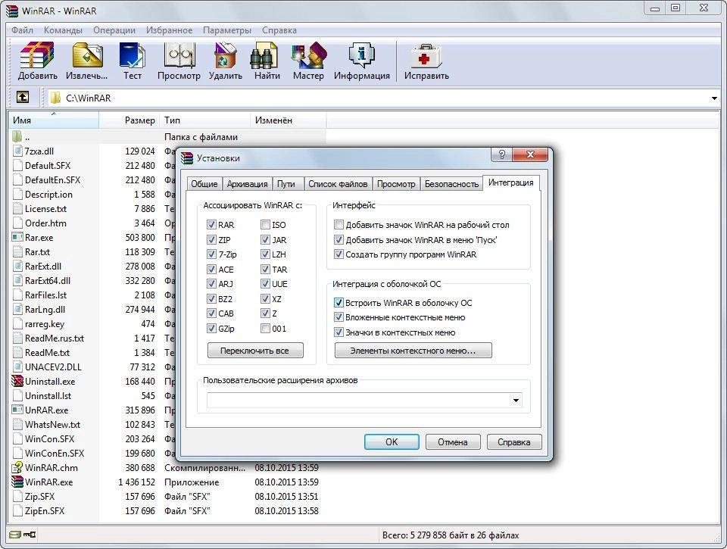Screen dimensions: 727x549
Task: Open the Параметры menu
Action: [x=227, y=30]
